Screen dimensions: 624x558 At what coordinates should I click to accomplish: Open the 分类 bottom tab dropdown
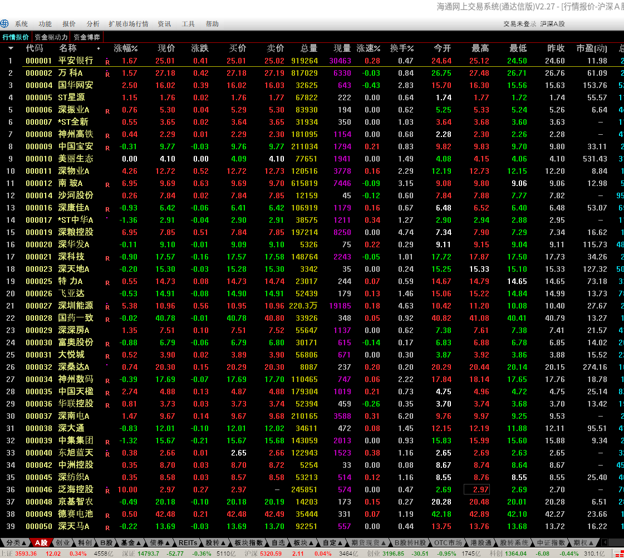click(x=15, y=542)
